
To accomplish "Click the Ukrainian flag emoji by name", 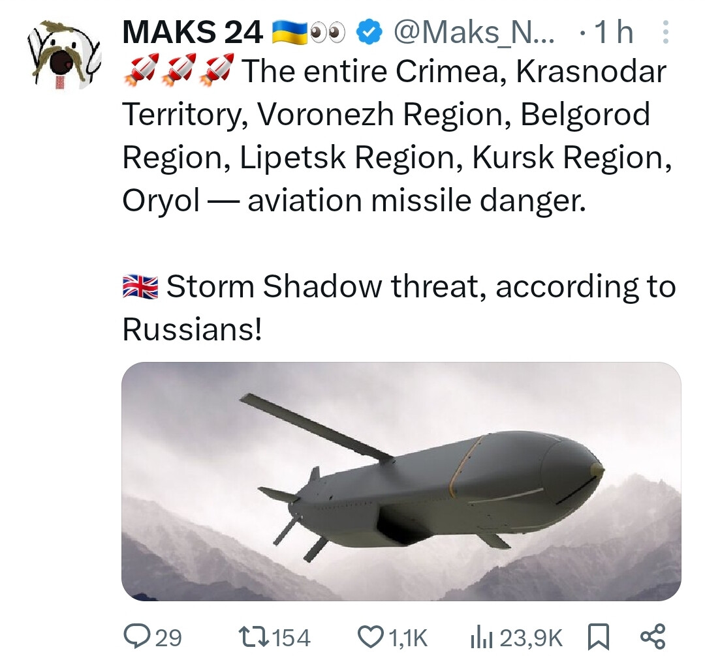I will 290,33.
